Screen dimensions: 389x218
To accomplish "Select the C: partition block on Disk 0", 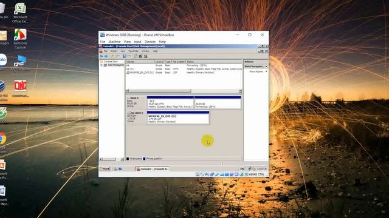I will pyautogui.click(x=170, y=102).
